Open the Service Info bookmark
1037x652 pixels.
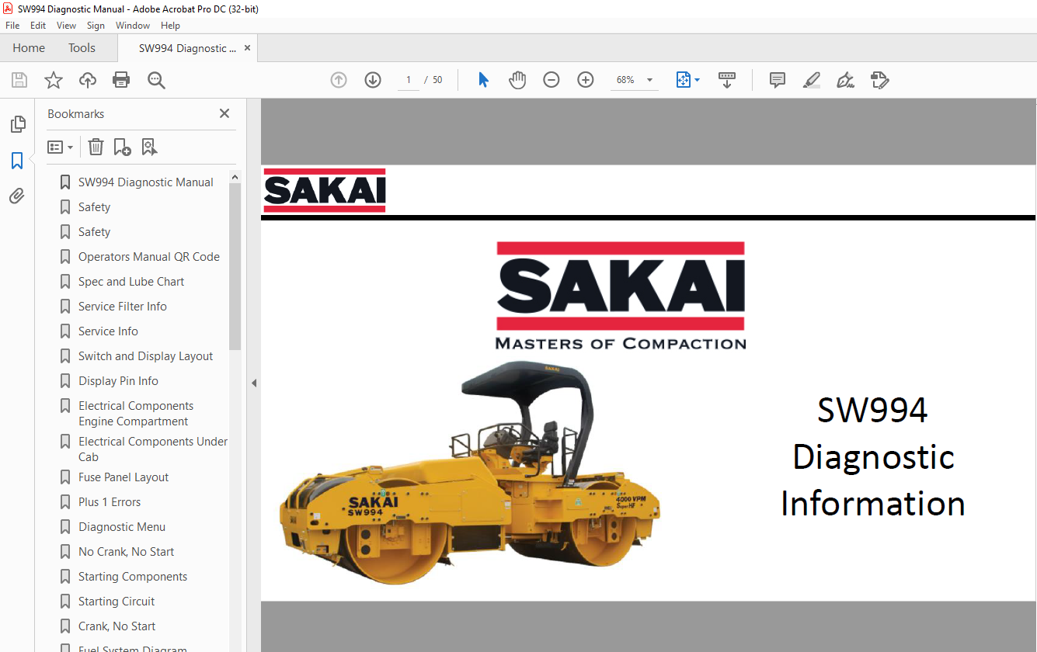[108, 331]
